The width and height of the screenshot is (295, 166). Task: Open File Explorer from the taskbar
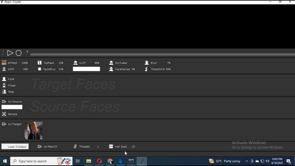[88, 161]
